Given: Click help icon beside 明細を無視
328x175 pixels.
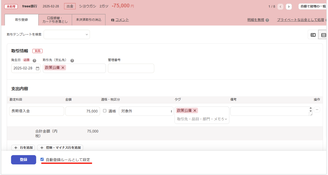Looking at the screenshot, I should 267,20.
